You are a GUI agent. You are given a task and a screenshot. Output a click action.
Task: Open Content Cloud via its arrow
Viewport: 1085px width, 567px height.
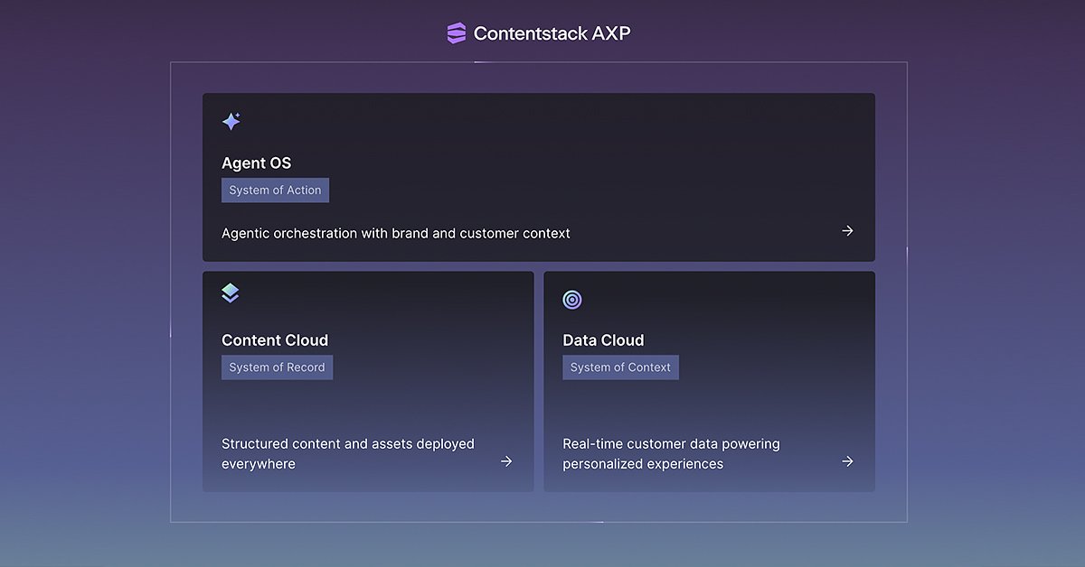(x=506, y=461)
